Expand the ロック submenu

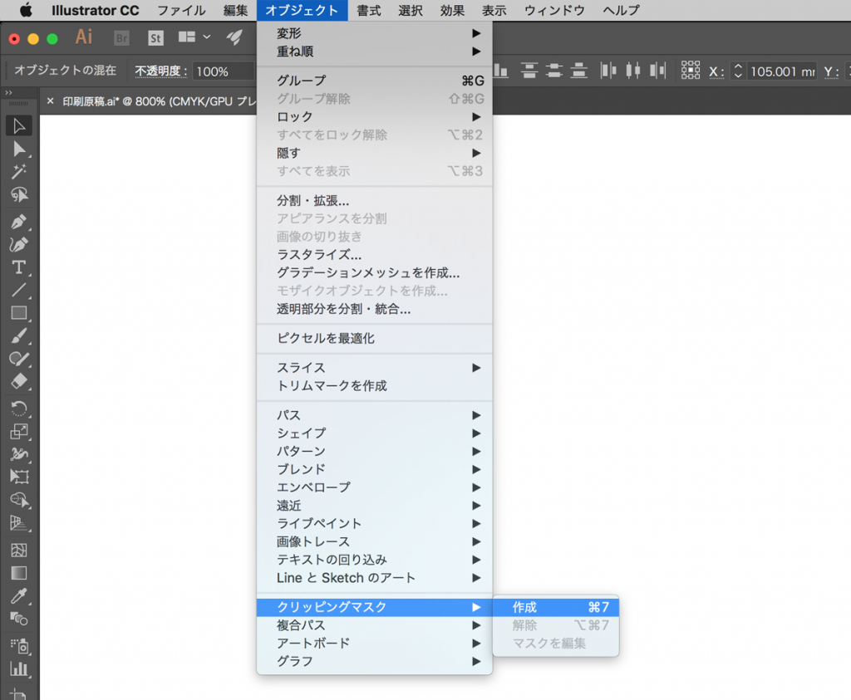pyautogui.click(x=375, y=116)
